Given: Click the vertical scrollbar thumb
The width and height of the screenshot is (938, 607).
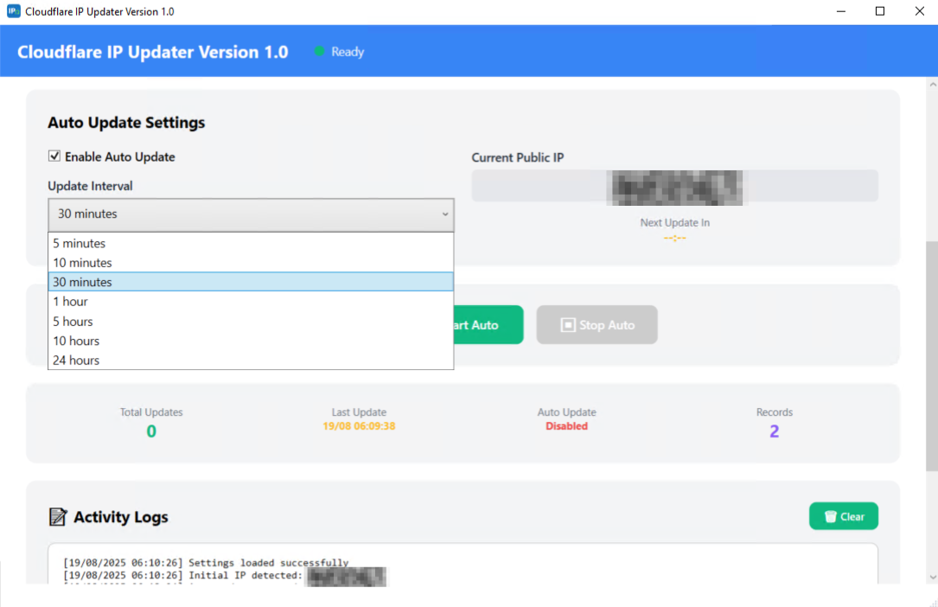Looking at the screenshot, I should tap(932, 356).
